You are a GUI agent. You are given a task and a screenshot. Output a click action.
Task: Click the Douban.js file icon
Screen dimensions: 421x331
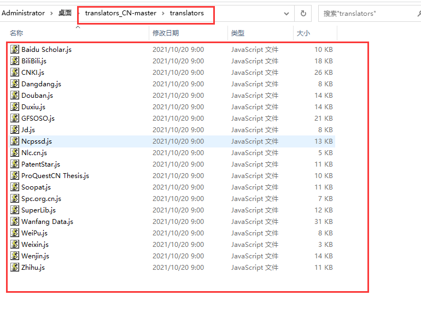coord(15,95)
